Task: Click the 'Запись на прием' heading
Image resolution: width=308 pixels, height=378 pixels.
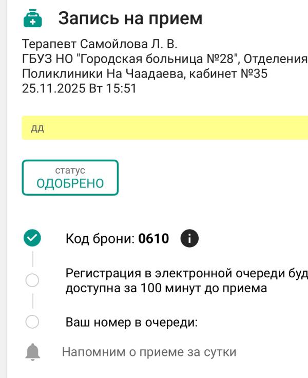Action: pyautogui.click(x=130, y=18)
